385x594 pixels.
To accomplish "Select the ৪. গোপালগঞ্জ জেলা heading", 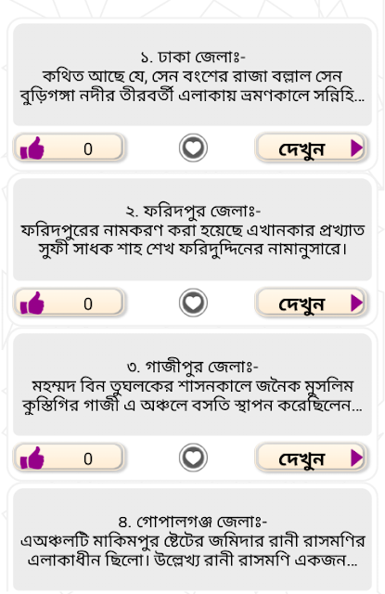I will pyautogui.click(x=192, y=522).
